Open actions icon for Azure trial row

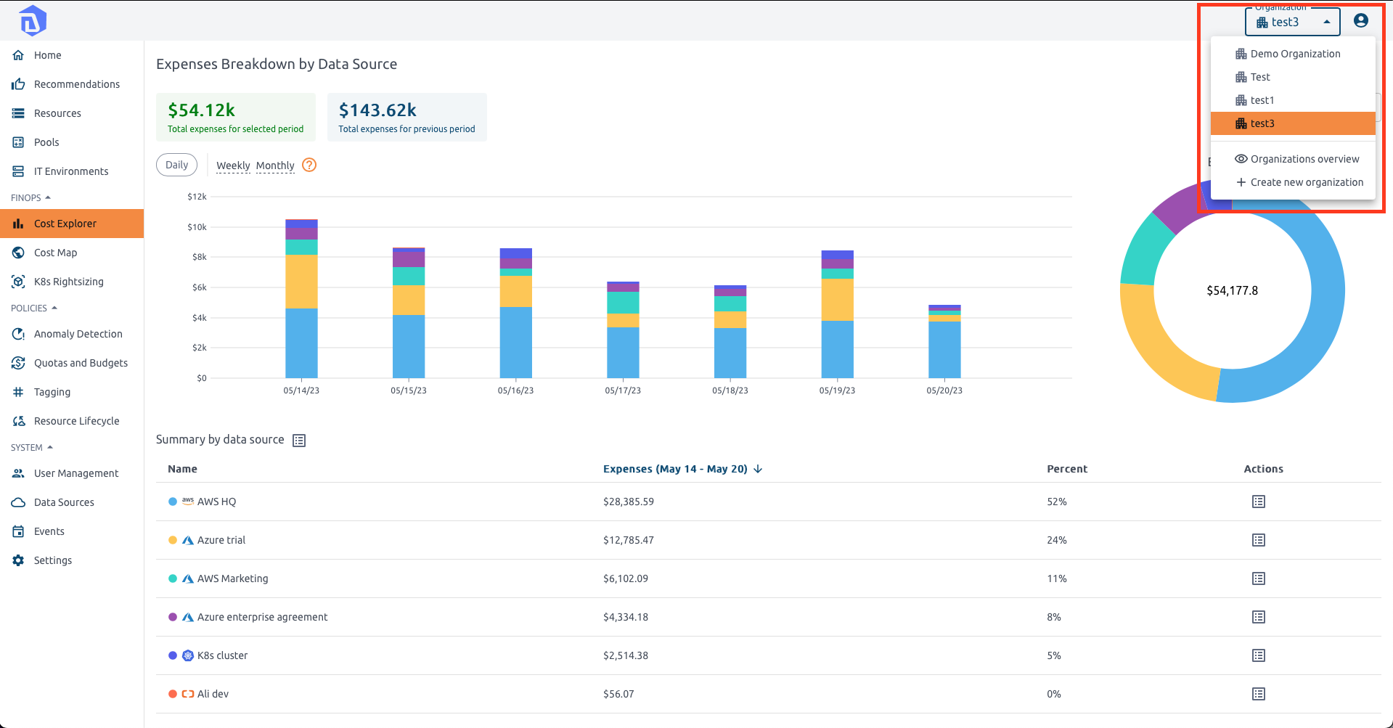(x=1258, y=540)
